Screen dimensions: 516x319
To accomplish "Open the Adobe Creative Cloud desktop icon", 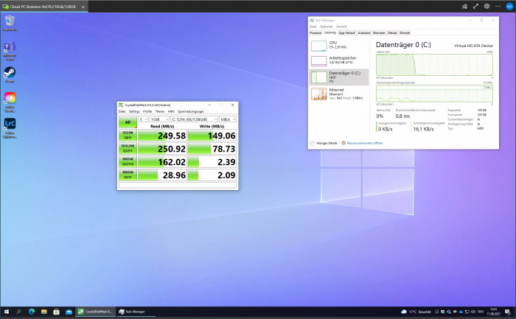I will pyautogui.click(x=10, y=102).
